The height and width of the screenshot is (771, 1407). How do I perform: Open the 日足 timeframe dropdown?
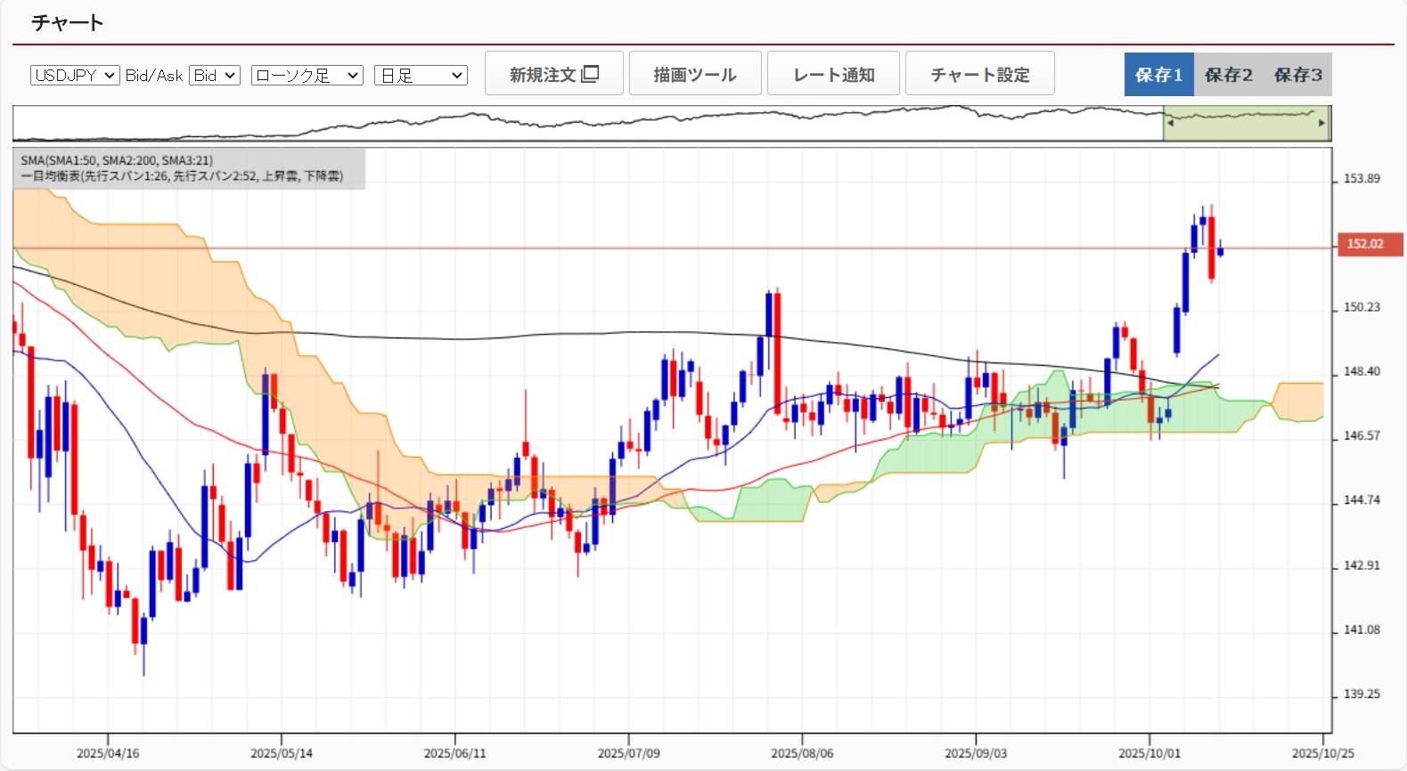click(x=421, y=76)
